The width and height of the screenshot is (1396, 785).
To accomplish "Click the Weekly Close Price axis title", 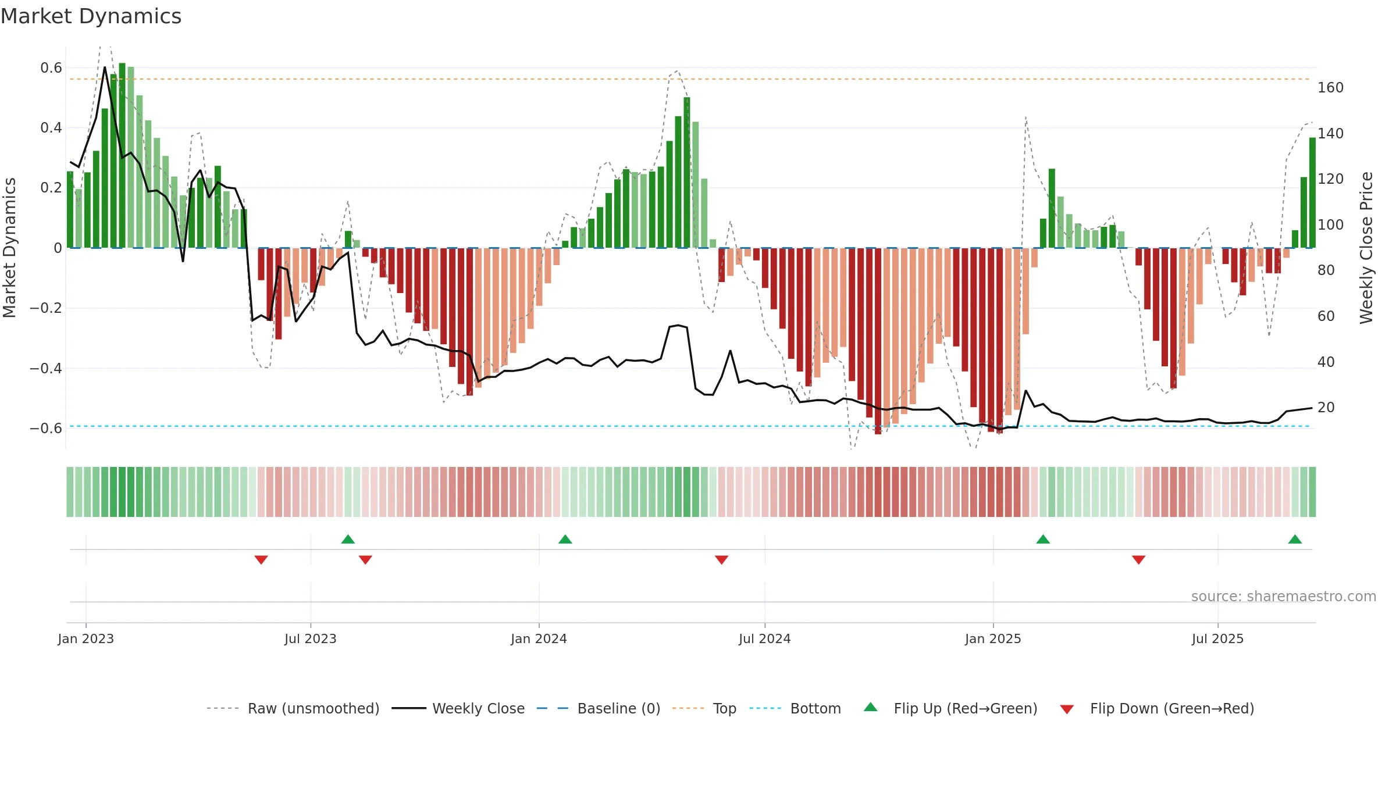I will point(1366,248).
